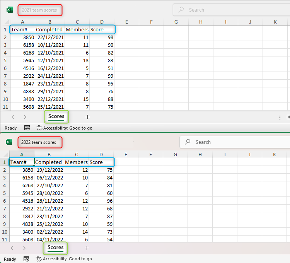Viewport: 290px width, 263px height.
Task: Click the select-all corner in the 2021 worksheet
Action: click(5, 22)
